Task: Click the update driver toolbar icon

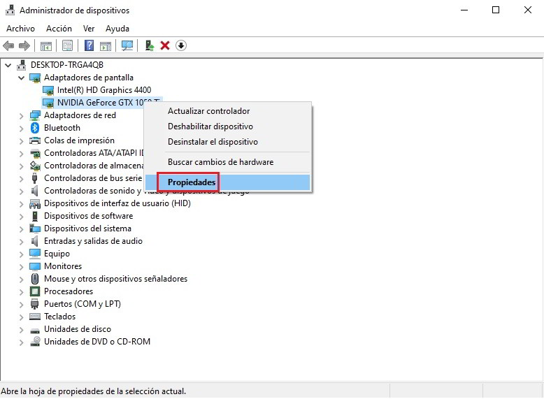Action: point(149,46)
